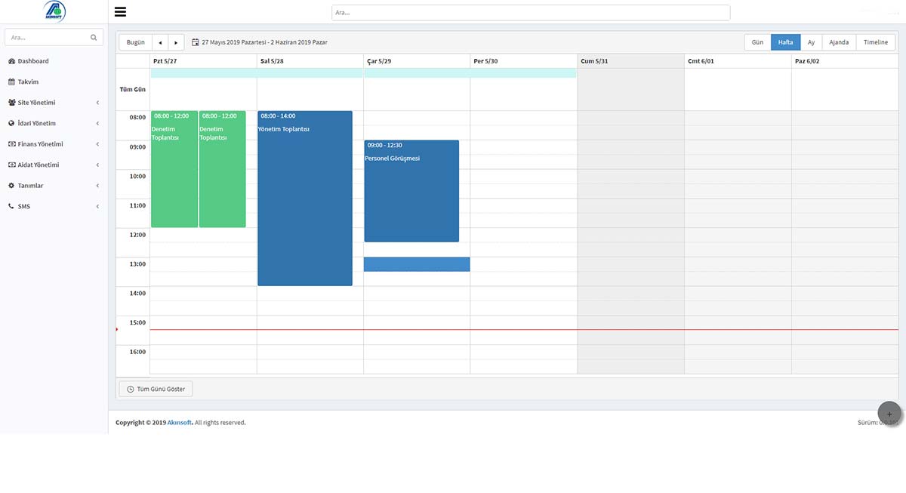Screen dimensions: 906x493
Task: Click the Akinsoft logo
Action: [54, 11]
